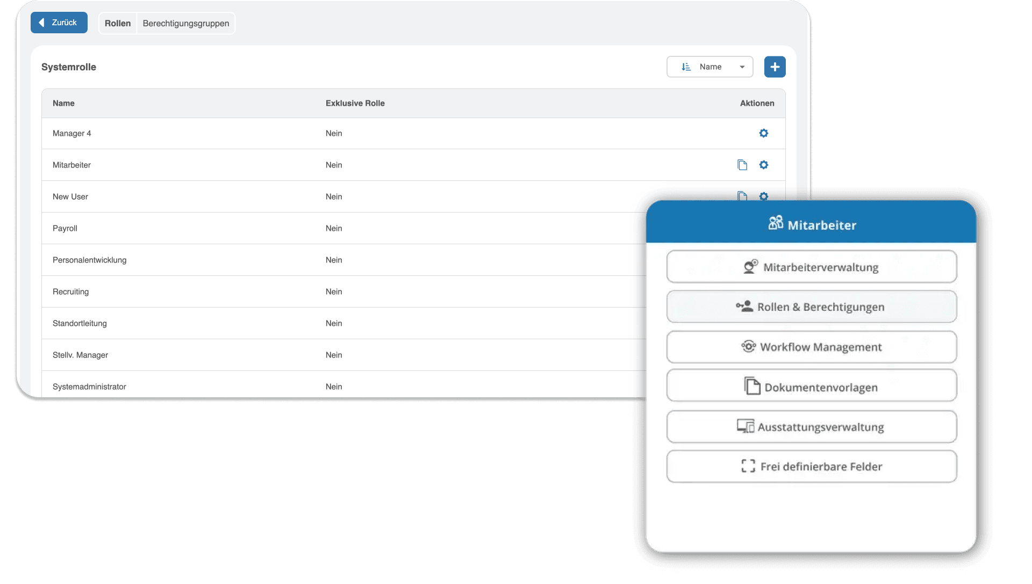Select Workflow Management module

tap(811, 347)
